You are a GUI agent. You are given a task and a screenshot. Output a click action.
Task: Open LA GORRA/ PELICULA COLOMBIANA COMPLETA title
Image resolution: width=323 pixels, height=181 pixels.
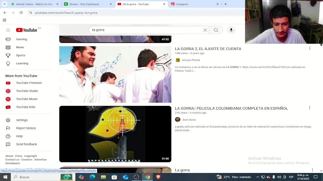[231, 108]
